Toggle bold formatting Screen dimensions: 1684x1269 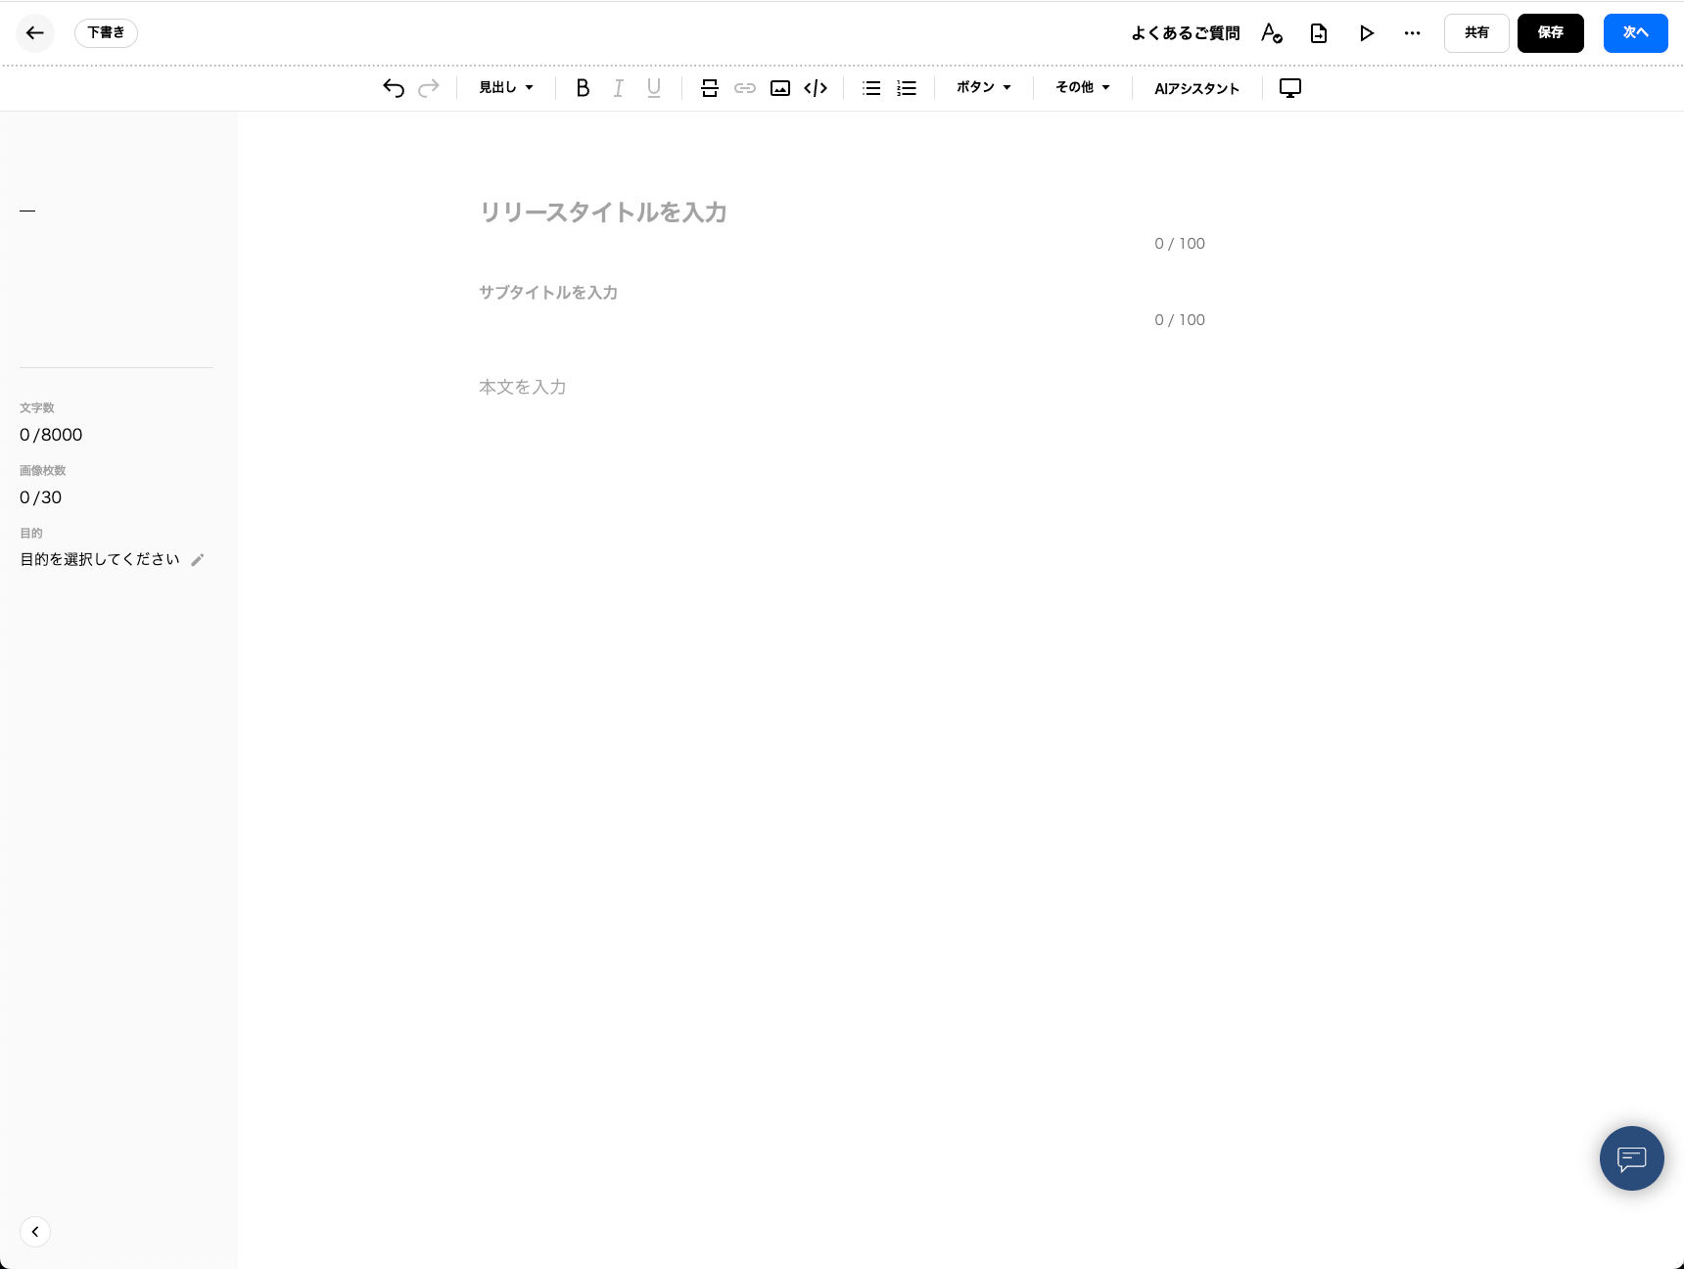[x=583, y=88]
